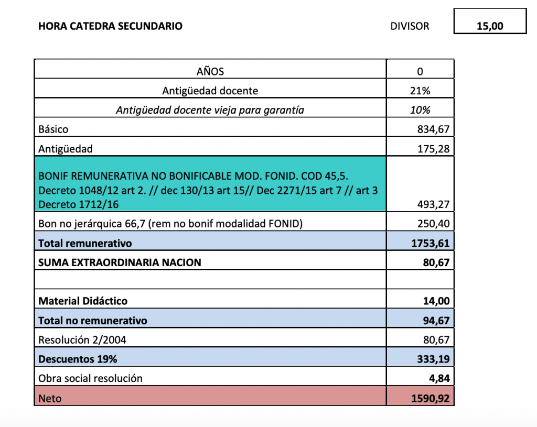Click the 'AÑOS' header cell
This screenshot has width=537, height=427.
[x=210, y=69]
